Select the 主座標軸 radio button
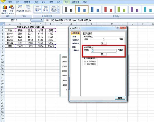Viewport: 154px width, 122px height. click(x=85, y=61)
